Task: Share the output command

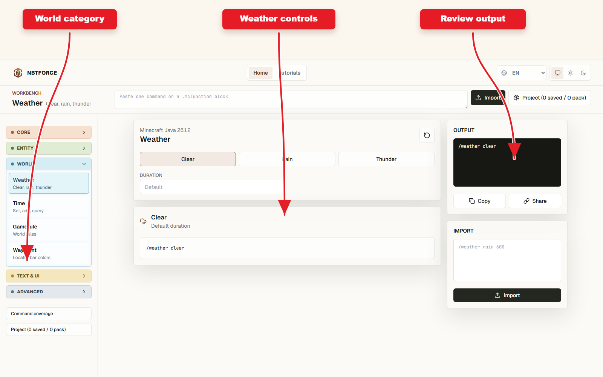Action: coord(535,201)
